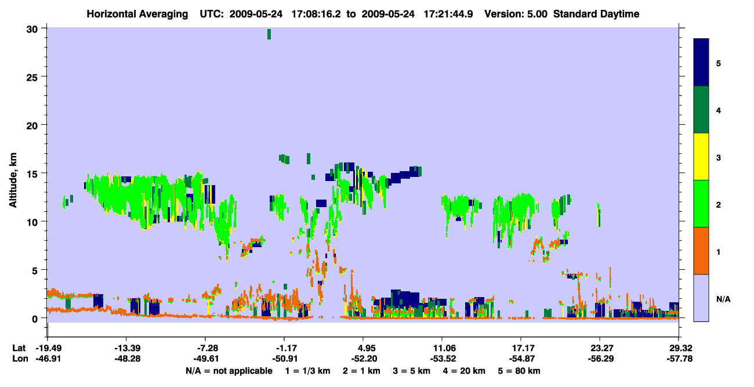Click longitude value -50.91

(x=284, y=359)
